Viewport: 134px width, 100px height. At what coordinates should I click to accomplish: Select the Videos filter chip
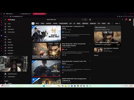tap(42, 23)
